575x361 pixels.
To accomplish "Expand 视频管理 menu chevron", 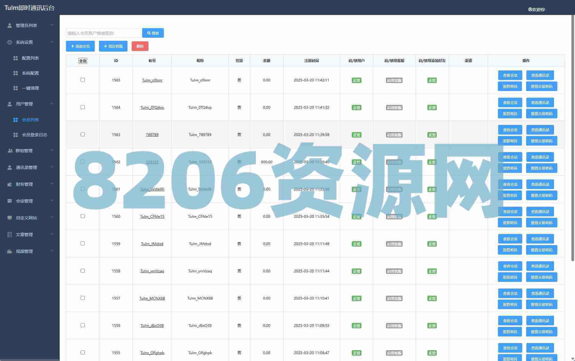I will tap(52, 251).
